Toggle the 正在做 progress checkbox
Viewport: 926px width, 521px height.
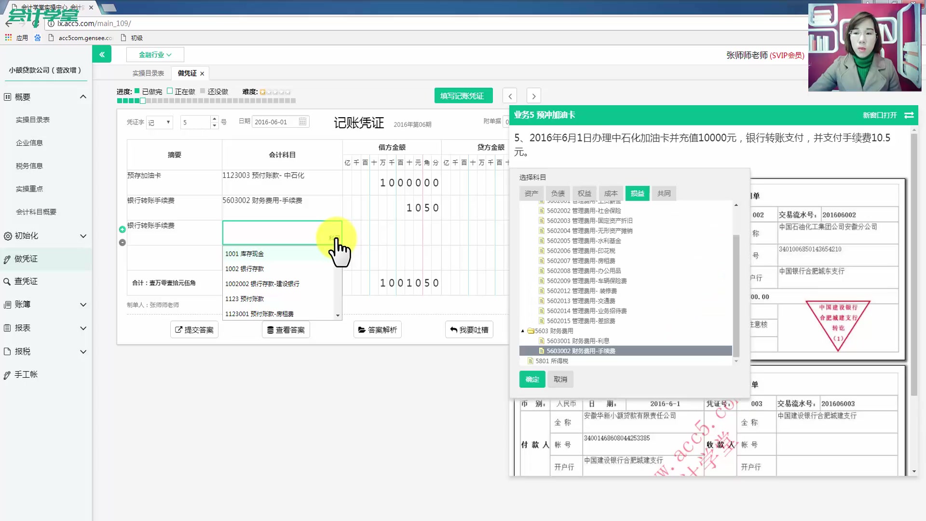coord(170,90)
